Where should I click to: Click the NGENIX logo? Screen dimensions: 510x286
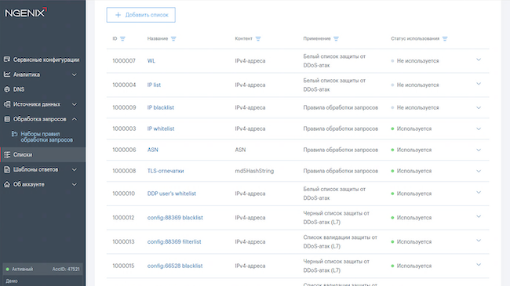[x=26, y=13]
